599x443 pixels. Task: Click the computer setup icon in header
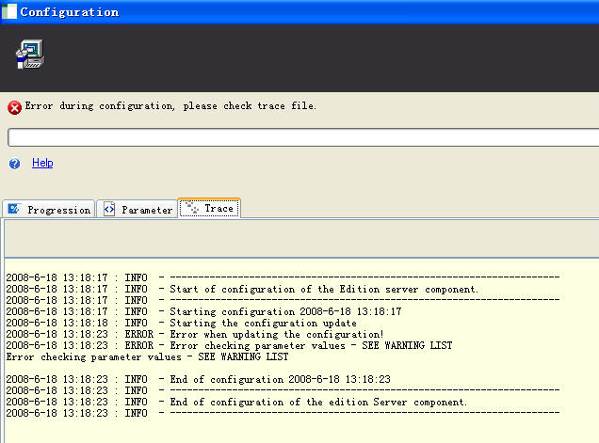coord(29,55)
